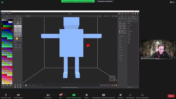The image size is (176, 99).
Task: Select the last project item in file list
Action: (129, 43)
